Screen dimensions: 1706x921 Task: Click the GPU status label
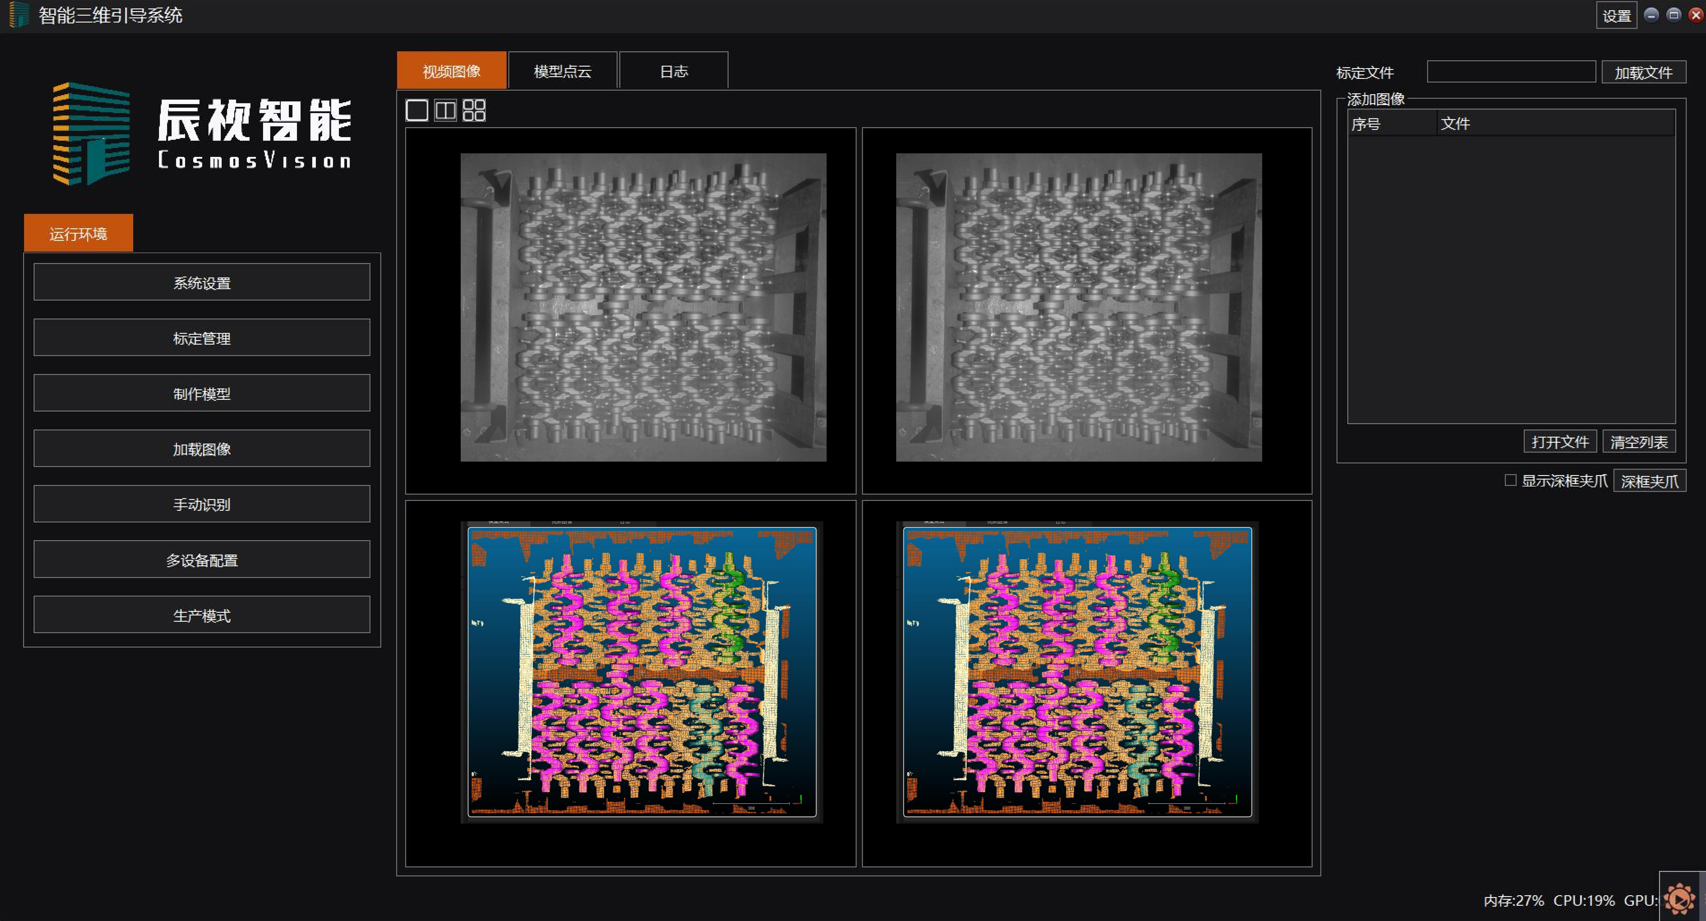(x=1641, y=901)
